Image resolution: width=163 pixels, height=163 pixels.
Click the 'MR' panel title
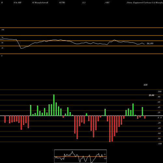[145, 85]
